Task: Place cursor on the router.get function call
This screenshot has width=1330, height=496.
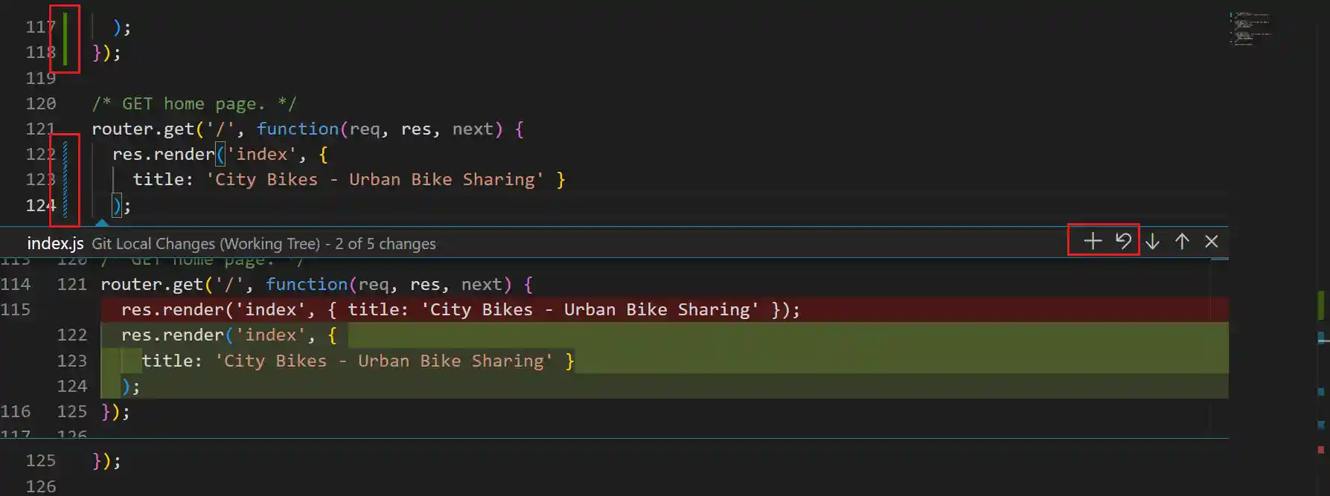Action: 149,129
